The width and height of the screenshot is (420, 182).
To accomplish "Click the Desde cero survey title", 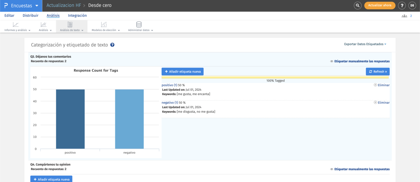I will (x=100, y=6).
